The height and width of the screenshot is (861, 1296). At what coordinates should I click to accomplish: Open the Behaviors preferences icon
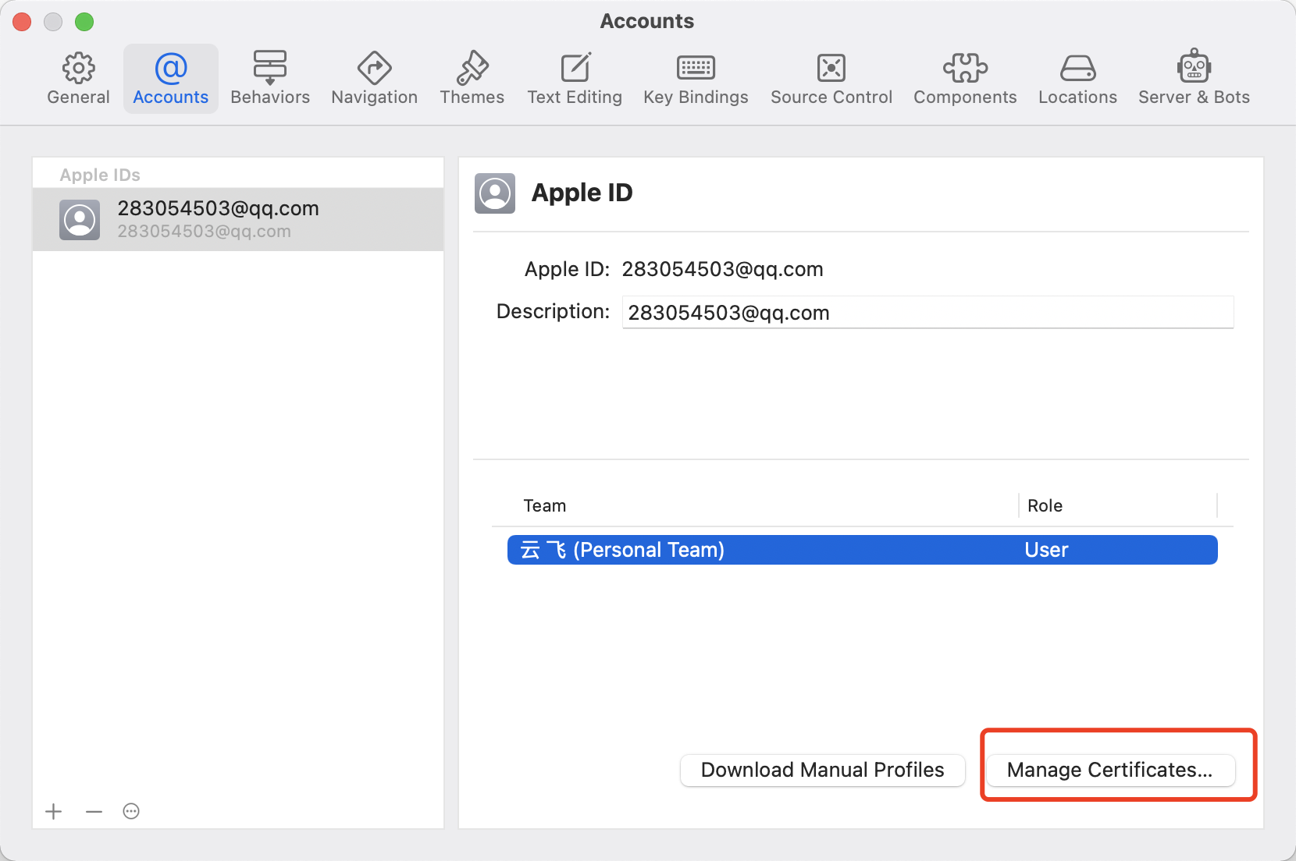(270, 68)
